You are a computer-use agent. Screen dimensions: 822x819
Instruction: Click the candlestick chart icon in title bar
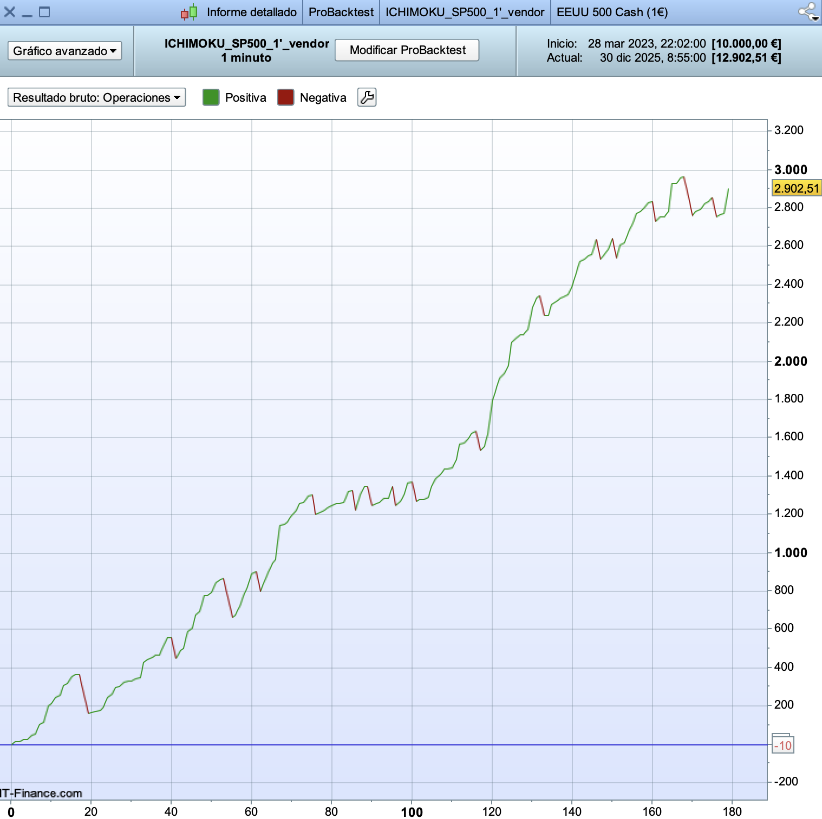click(x=189, y=12)
